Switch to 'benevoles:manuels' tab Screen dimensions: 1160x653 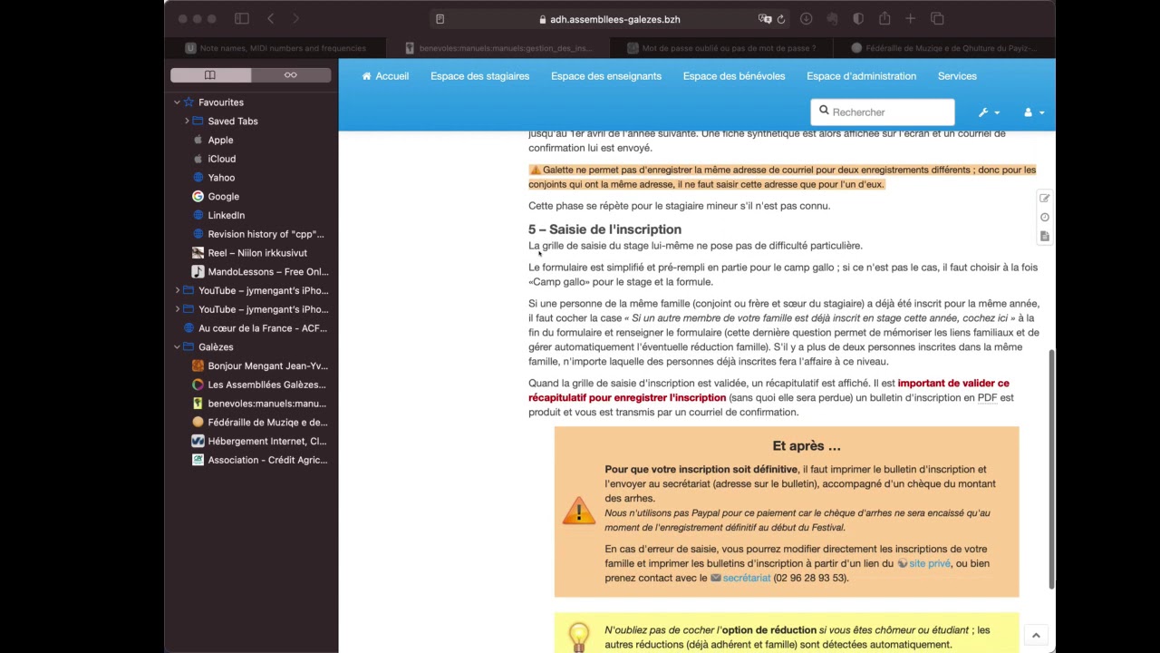498,48
